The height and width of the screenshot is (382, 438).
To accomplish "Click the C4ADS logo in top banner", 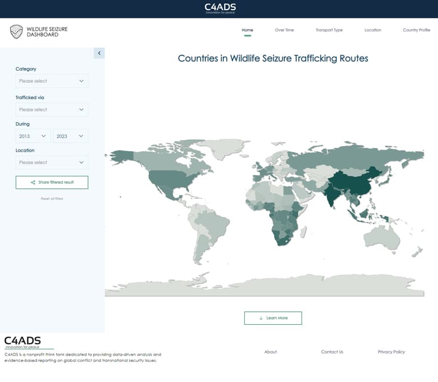I will point(220,8).
